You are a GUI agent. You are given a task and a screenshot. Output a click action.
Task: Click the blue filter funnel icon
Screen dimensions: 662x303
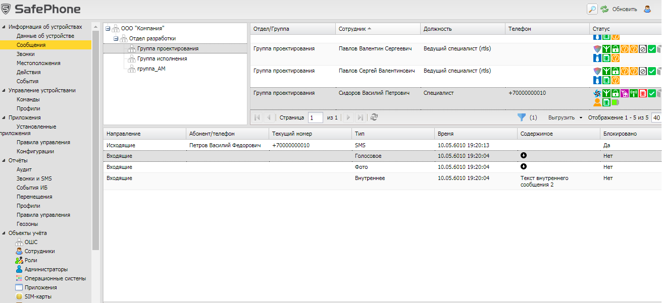(522, 117)
